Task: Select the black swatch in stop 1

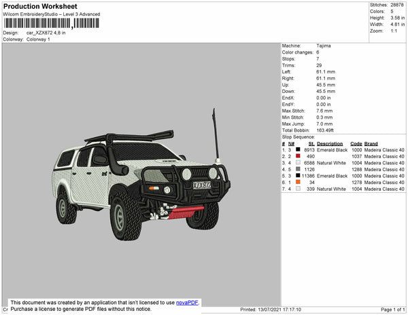Action: [x=298, y=149]
